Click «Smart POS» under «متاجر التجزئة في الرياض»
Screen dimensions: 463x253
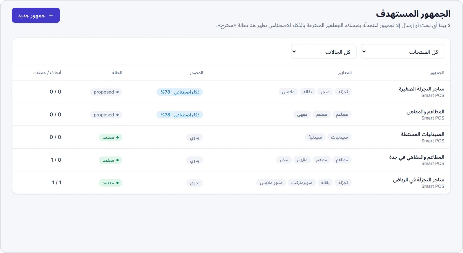point(433,186)
